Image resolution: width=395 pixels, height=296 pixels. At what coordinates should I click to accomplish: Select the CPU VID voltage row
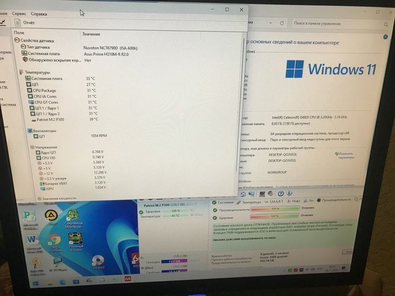(x=70, y=158)
